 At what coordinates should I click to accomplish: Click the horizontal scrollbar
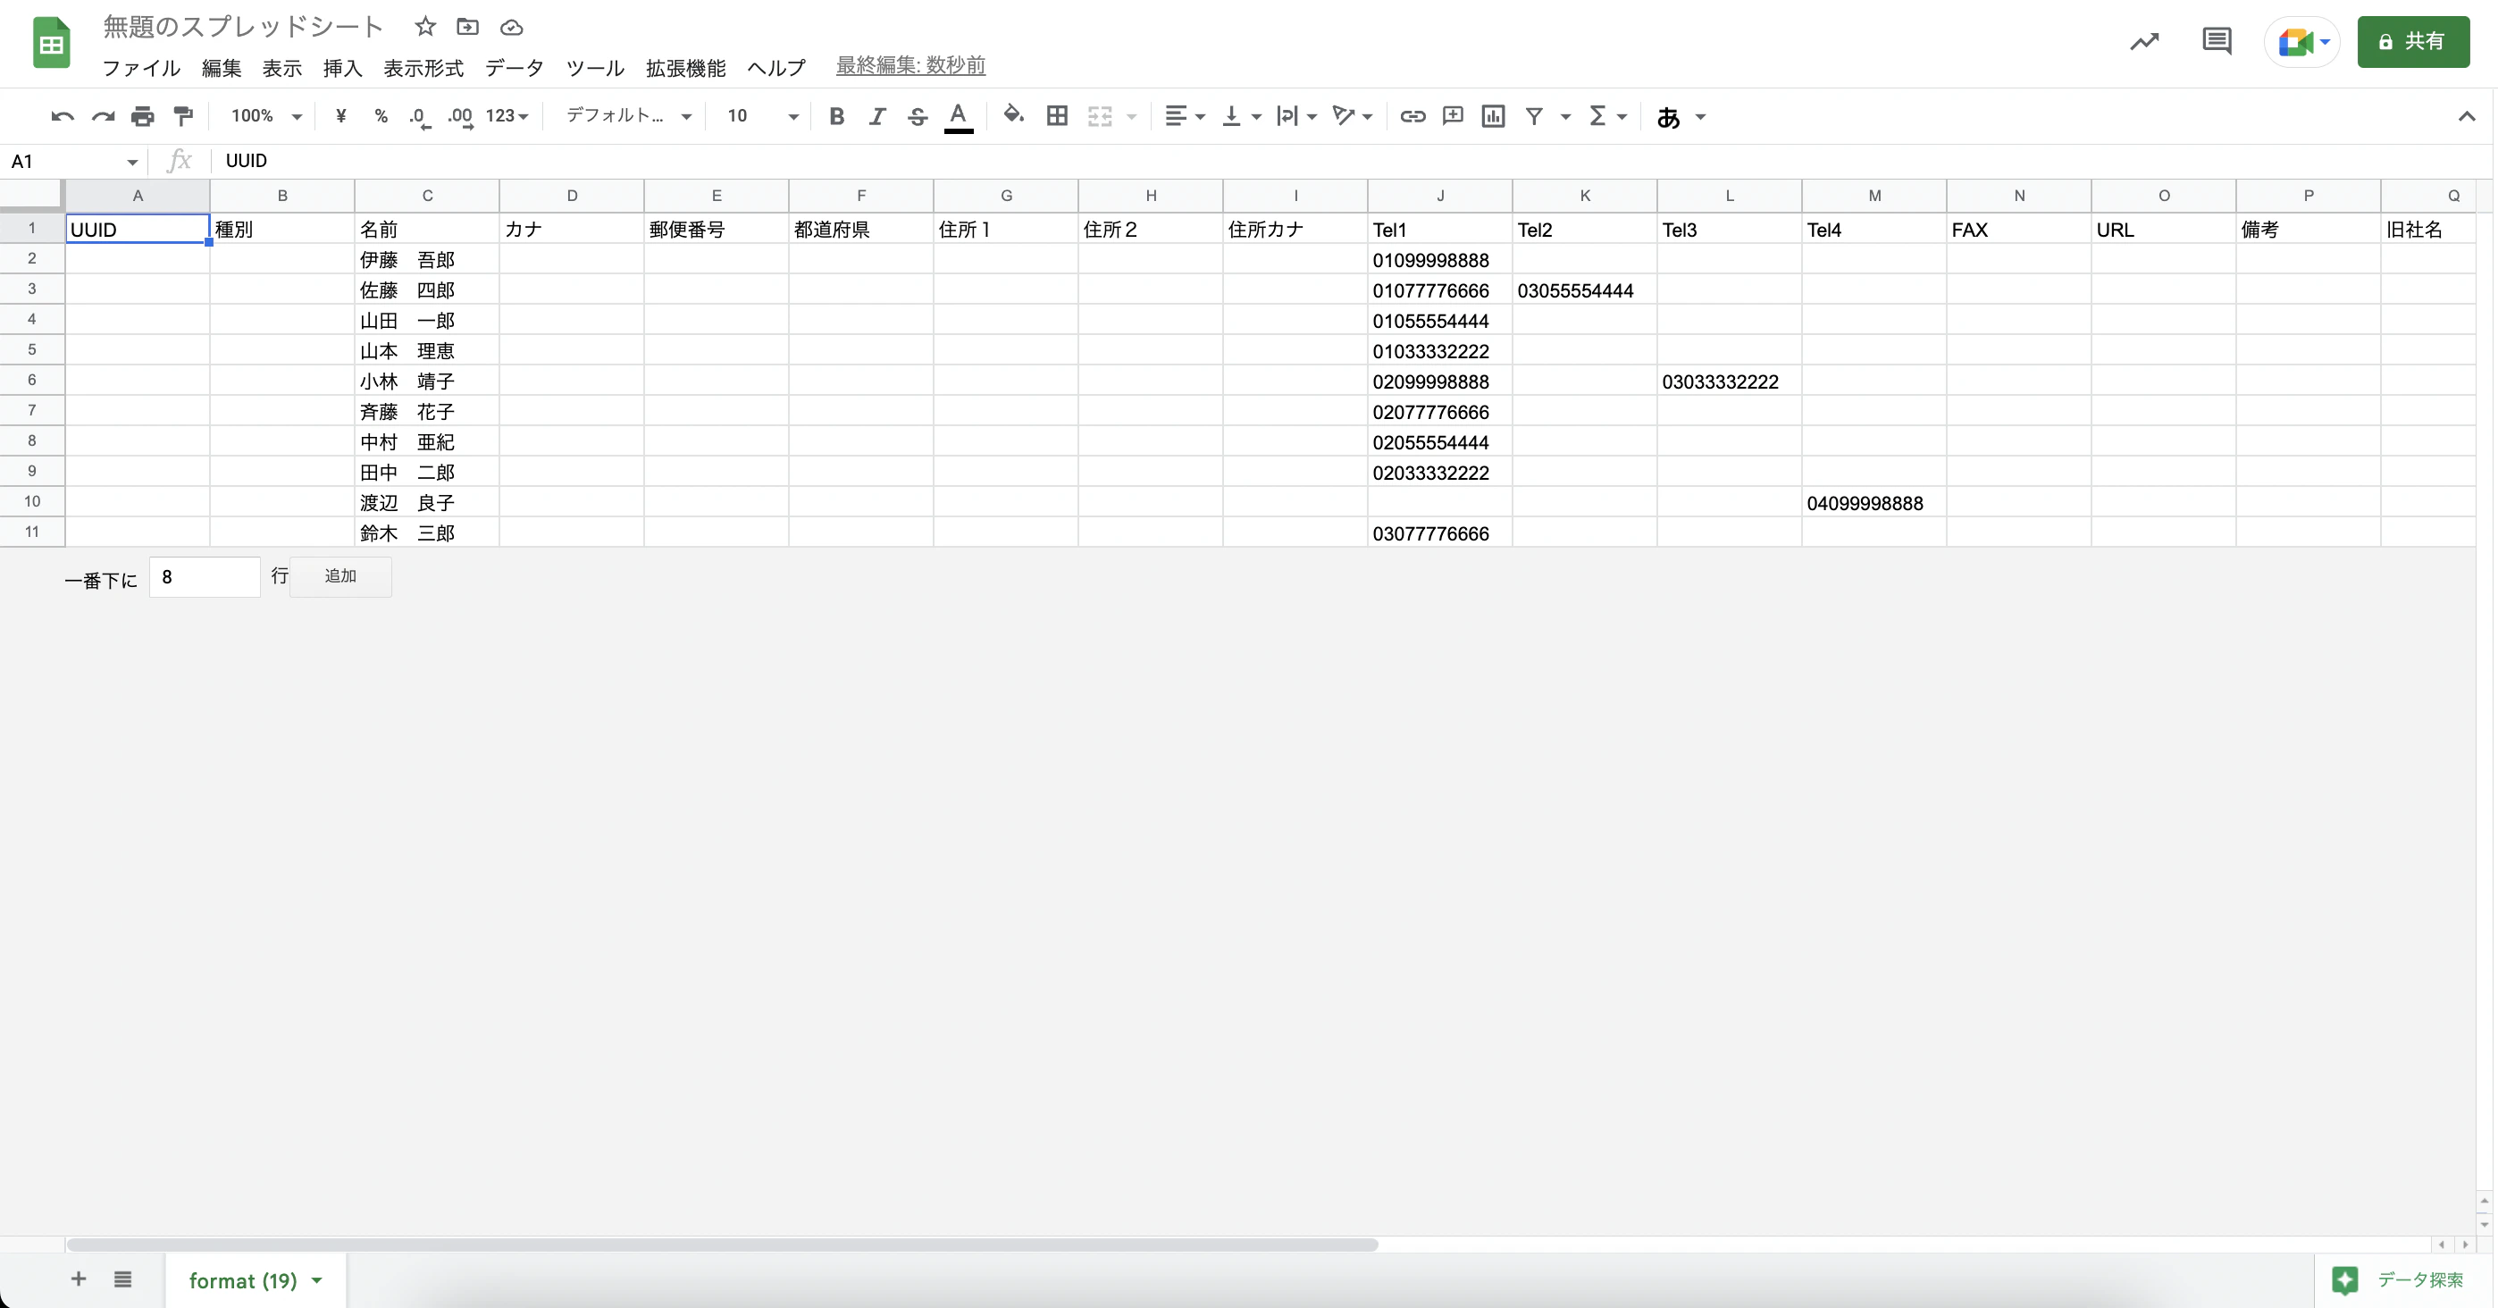click(x=722, y=1244)
